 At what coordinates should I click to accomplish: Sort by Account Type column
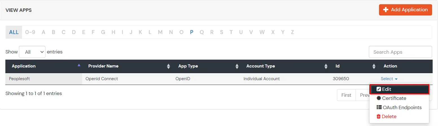(x=285, y=66)
